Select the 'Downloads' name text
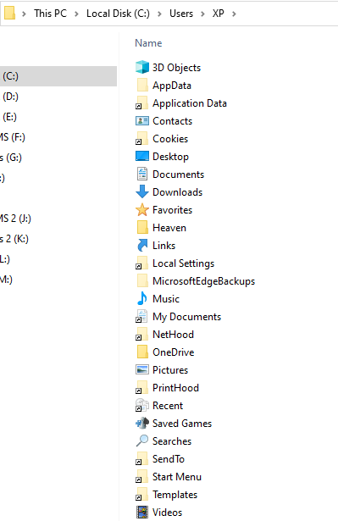This screenshot has height=521, width=338. click(178, 192)
